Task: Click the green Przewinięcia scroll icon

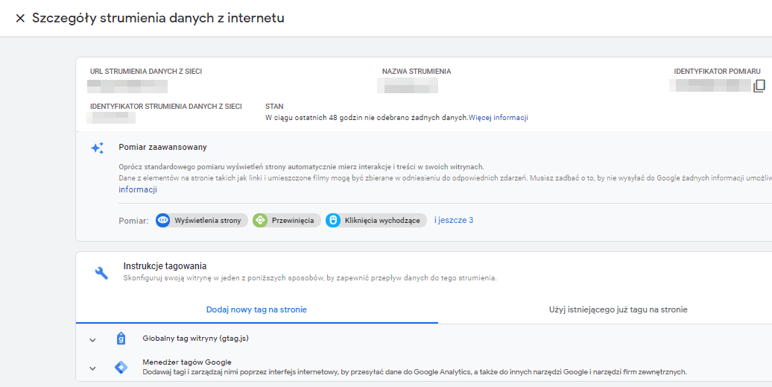Action: 260,220
